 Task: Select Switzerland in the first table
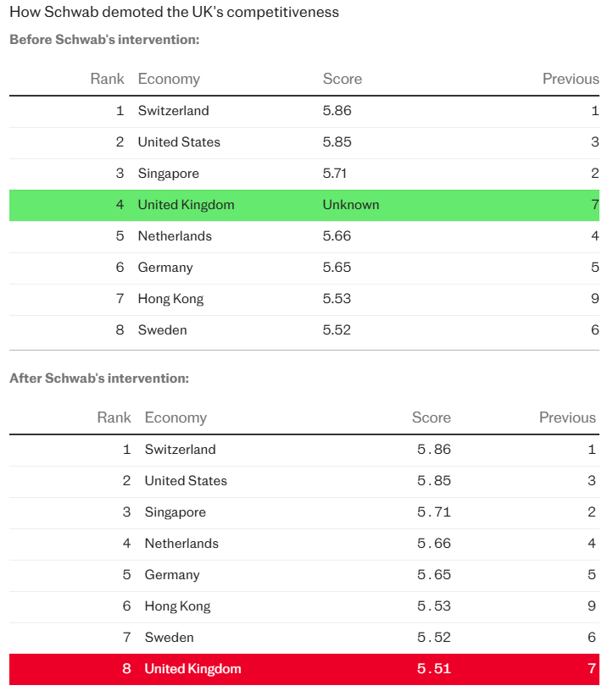tap(173, 111)
